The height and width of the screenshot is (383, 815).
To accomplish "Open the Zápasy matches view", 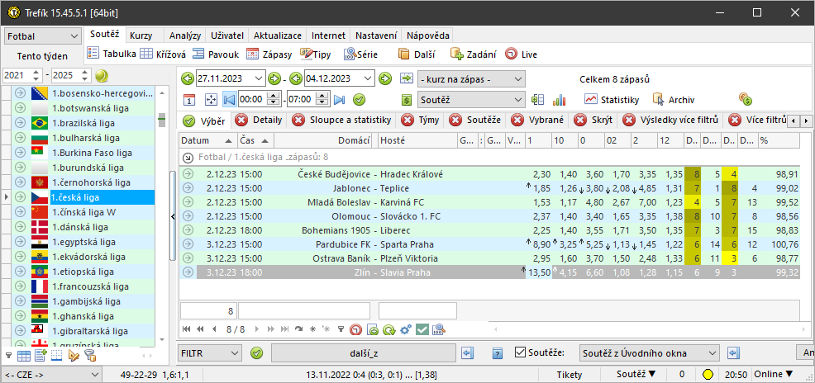I will (x=269, y=54).
